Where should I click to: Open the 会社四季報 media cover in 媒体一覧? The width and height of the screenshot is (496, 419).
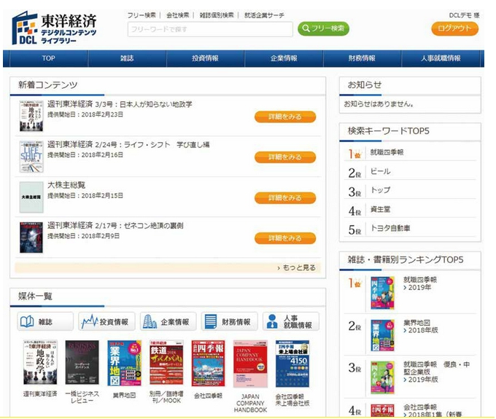[208, 363]
